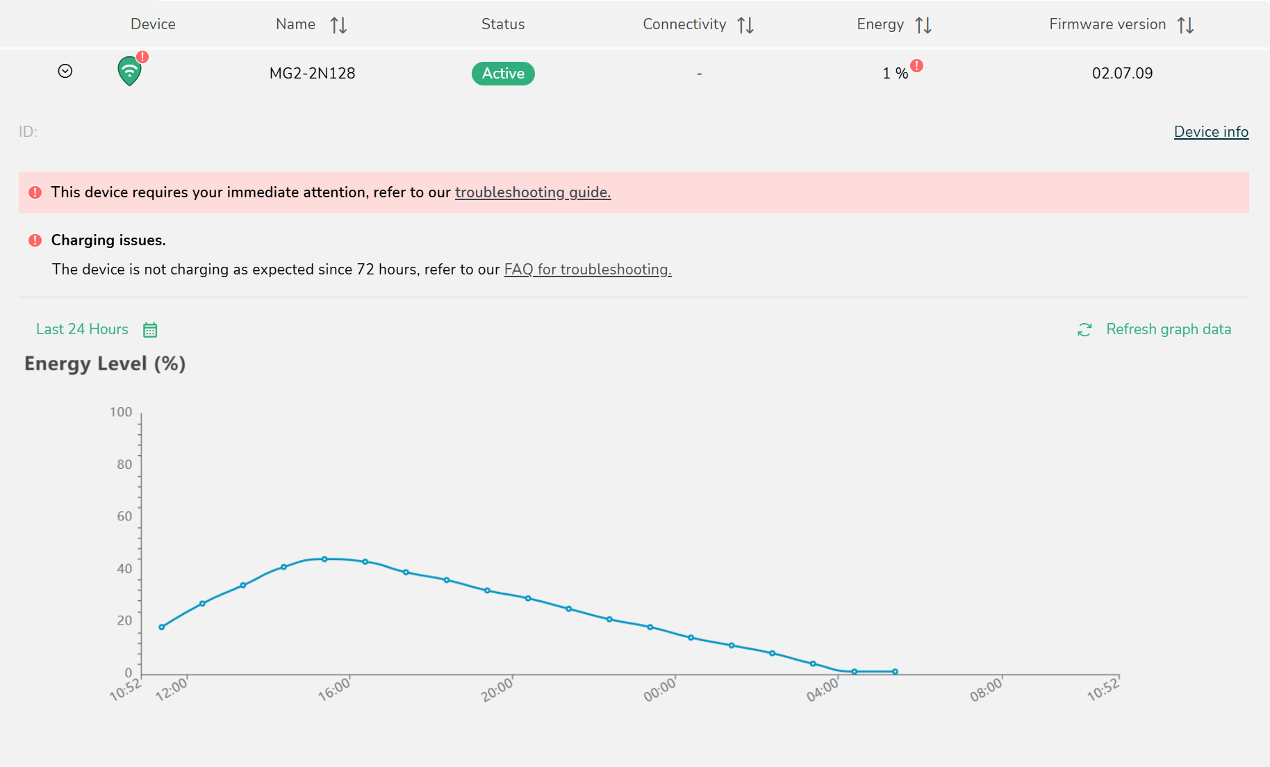Open the troubleshooting guide link
Screen dimensions: 1270x767
[532, 192]
